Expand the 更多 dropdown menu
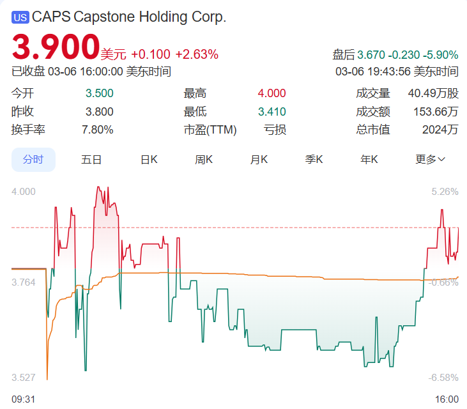 (430, 160)
